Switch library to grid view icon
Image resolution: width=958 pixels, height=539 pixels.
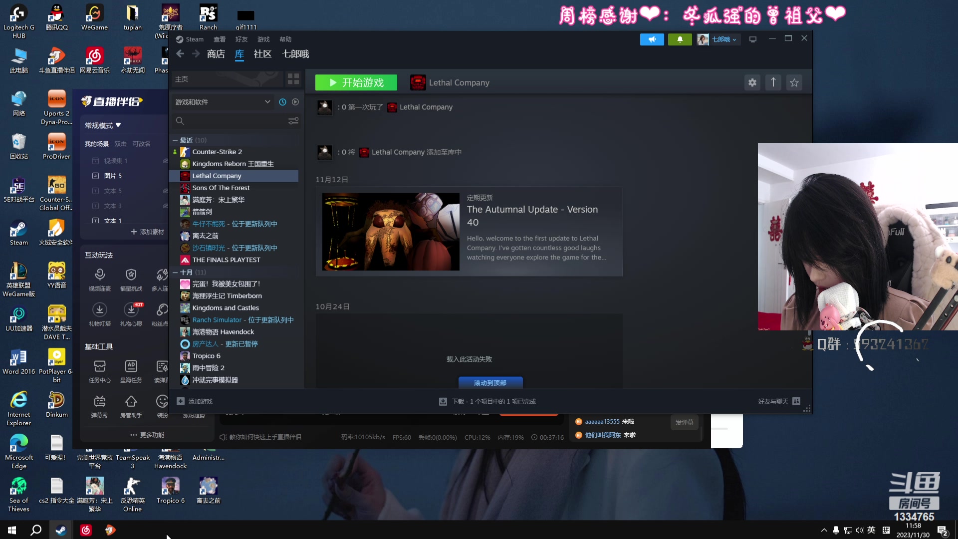(293, 79)
